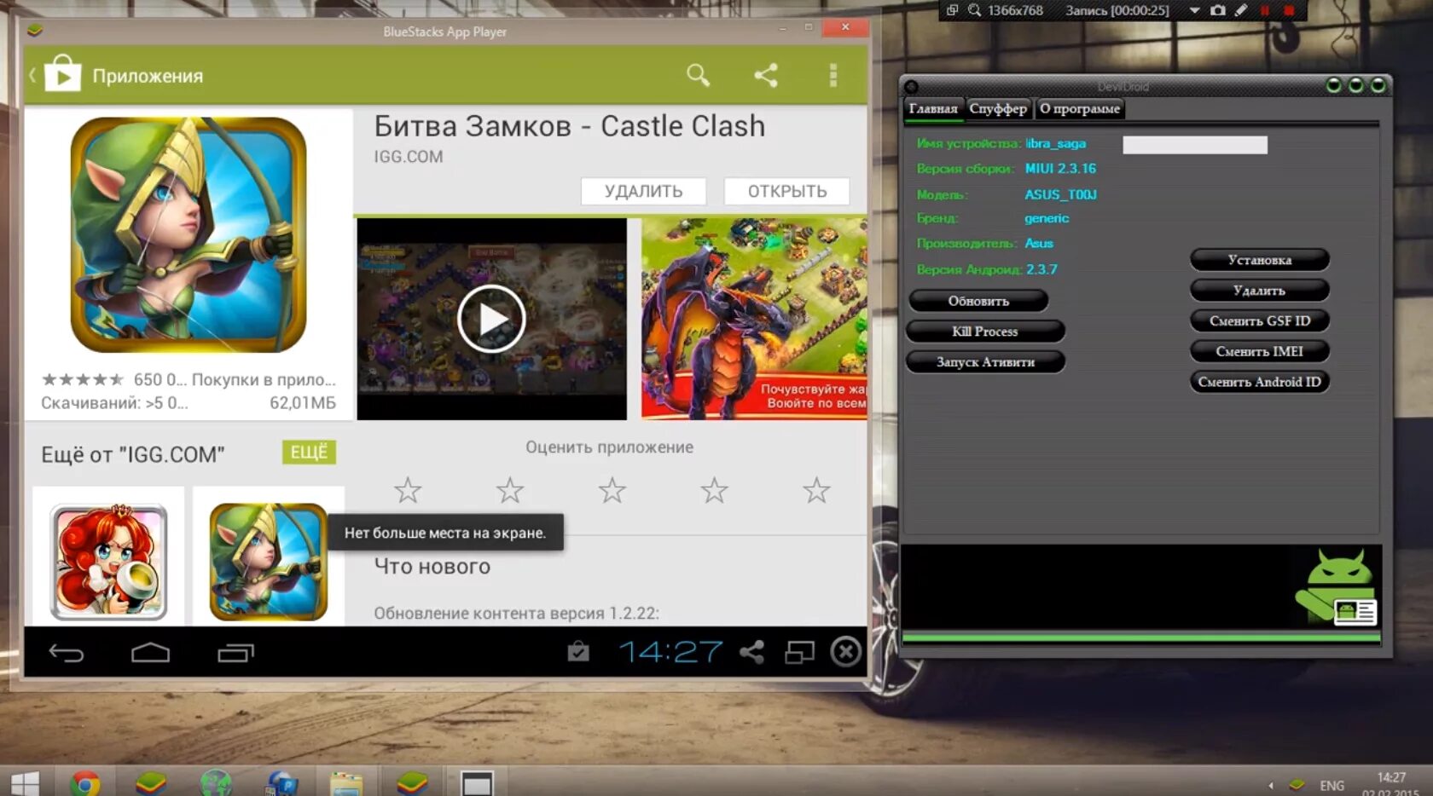This screenshot has width=1433, height=796.
Task: Open the Windows Start button
Action: (x=25, y=783)
